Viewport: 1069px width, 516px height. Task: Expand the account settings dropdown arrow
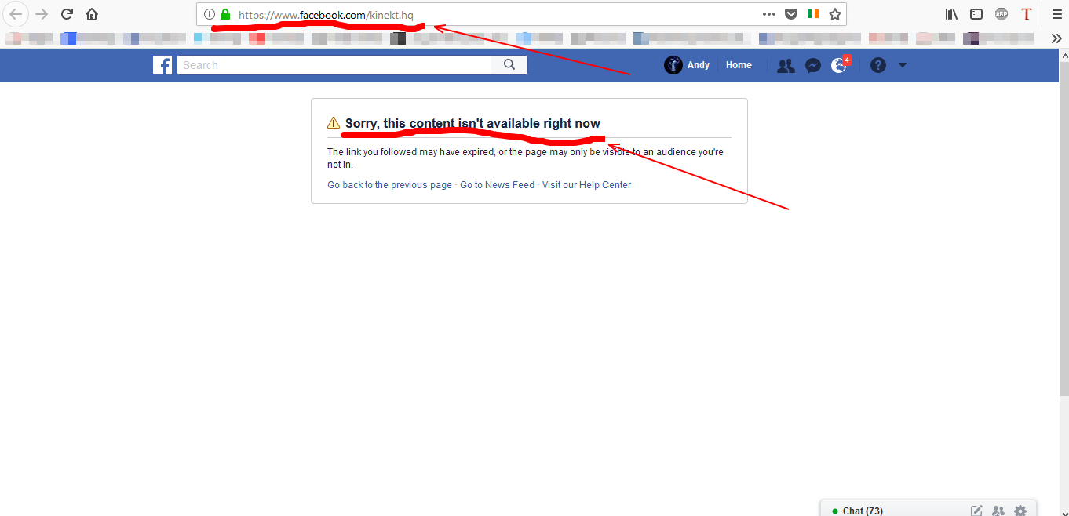pos(903,65)
